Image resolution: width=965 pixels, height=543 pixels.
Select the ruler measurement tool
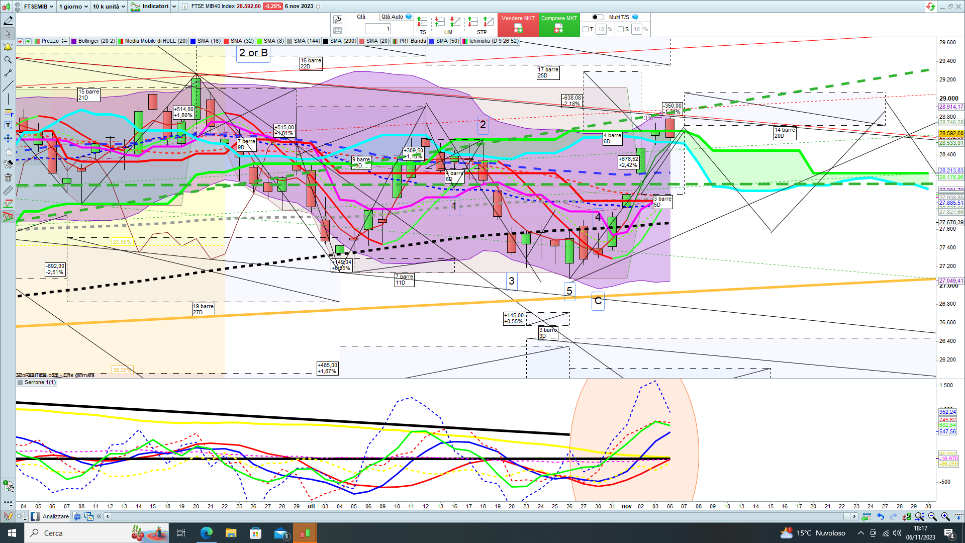[x=8, y=191]
